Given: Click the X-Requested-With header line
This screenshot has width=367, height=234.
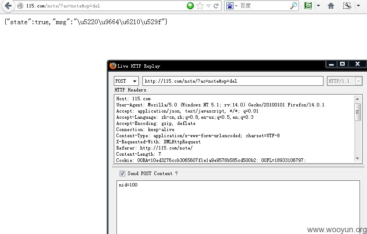Looking at the screenshot, I should click(159, 142).
